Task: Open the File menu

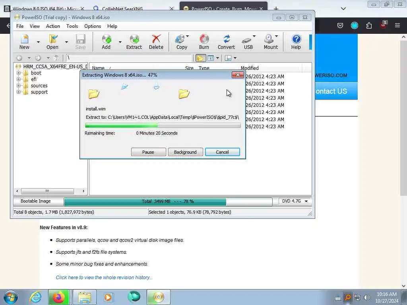Action: click(20, 26)
